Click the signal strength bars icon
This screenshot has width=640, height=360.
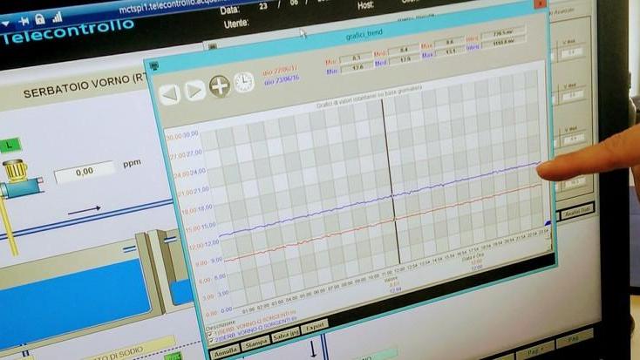[x=57, y=17]
